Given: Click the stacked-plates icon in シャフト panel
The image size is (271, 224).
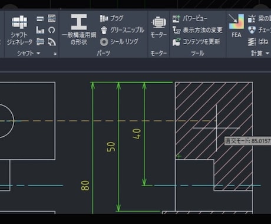Looking at the screenshot, I should point(40,42).
